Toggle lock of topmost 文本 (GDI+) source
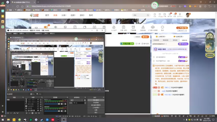This screenshot has width=217, height=122. [x=41, y=99]
